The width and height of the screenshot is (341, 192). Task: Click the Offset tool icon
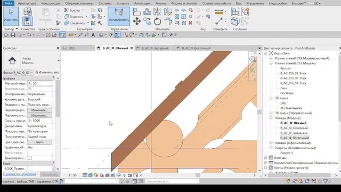[147, 12]
